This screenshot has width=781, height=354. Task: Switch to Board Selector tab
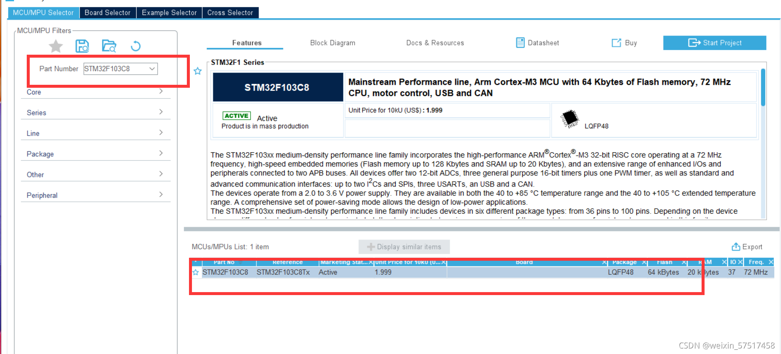pyautogui.click(x=107, y=13)
